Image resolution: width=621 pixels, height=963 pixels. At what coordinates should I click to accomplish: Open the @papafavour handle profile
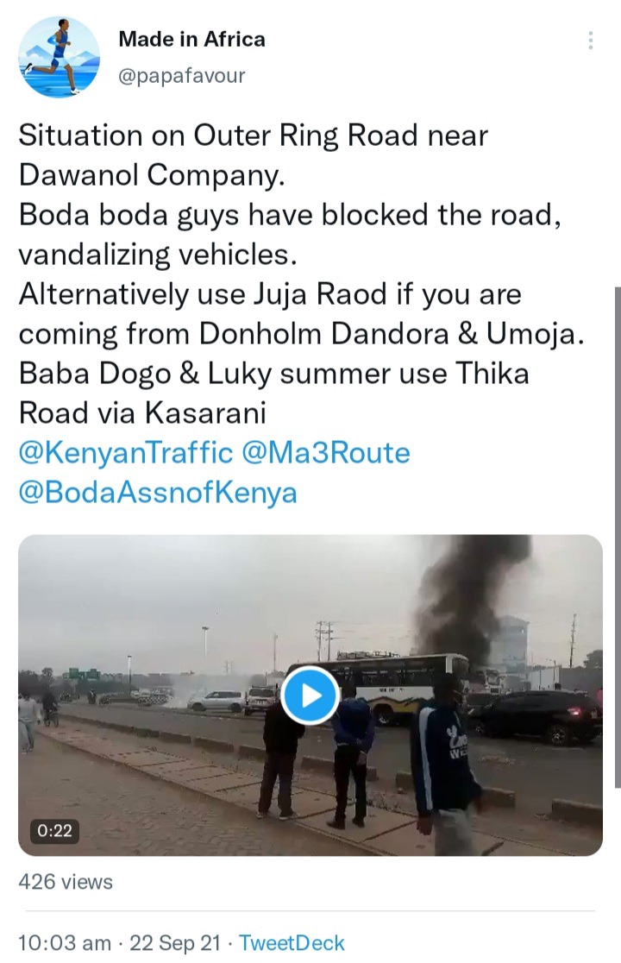click(x=181, y=76)
